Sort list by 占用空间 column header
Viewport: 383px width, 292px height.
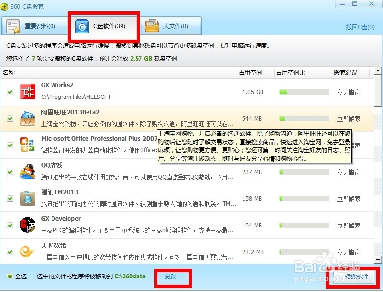[256, 73]
